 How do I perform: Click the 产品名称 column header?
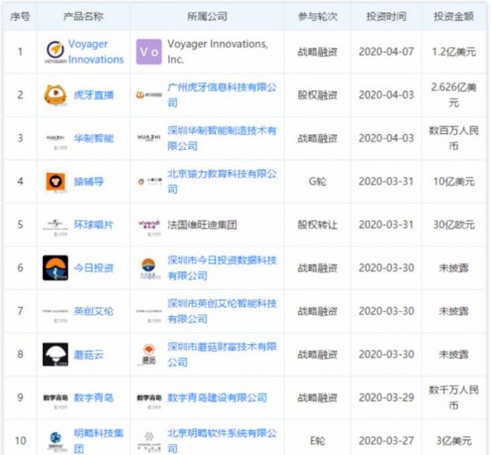click(83, 16)
